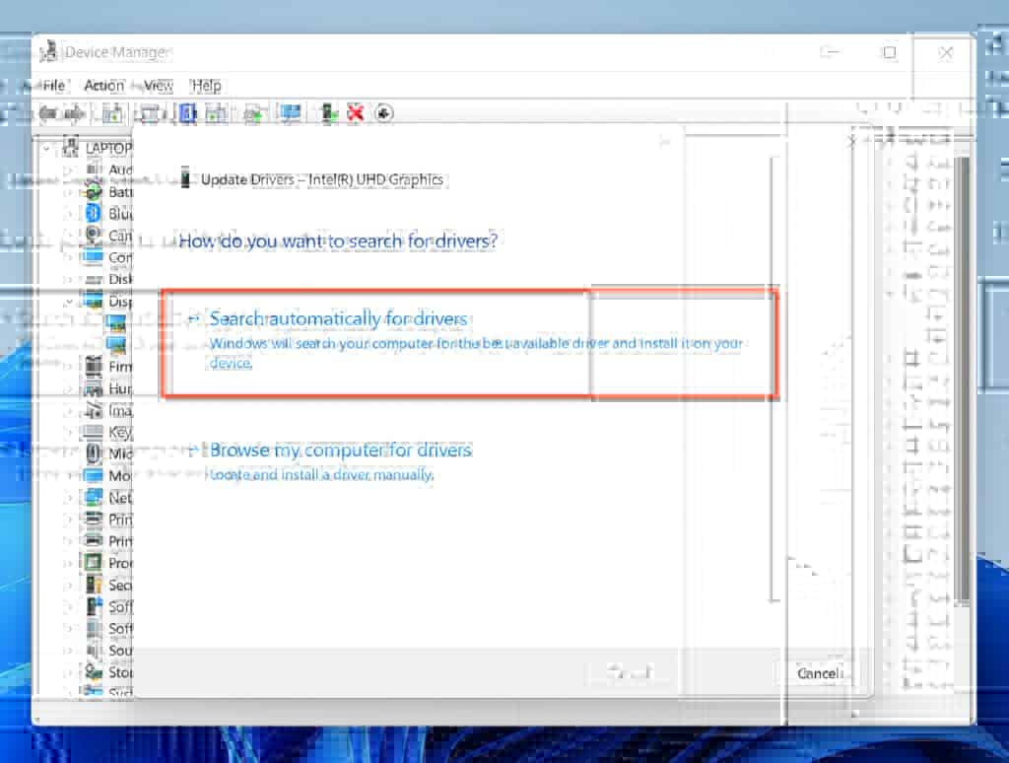Image resolution: width=1009 pixels, height=763 pixels.
Task: Close the Update Drivers dialog with X
Action: pos(852,142)
